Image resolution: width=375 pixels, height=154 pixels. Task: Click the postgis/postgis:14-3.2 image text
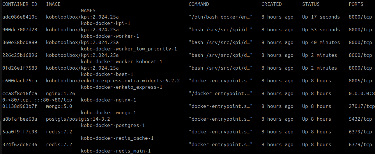pyautogui.click(x=78, y=119)
